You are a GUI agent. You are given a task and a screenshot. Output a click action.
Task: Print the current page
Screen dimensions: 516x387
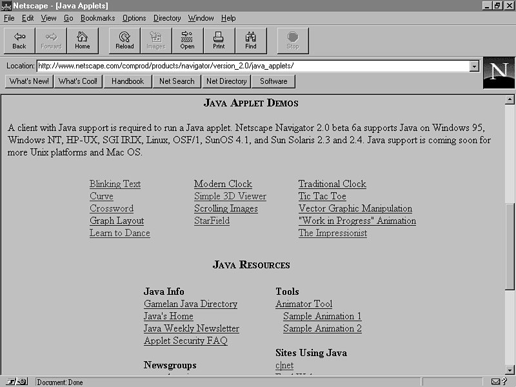219,41
